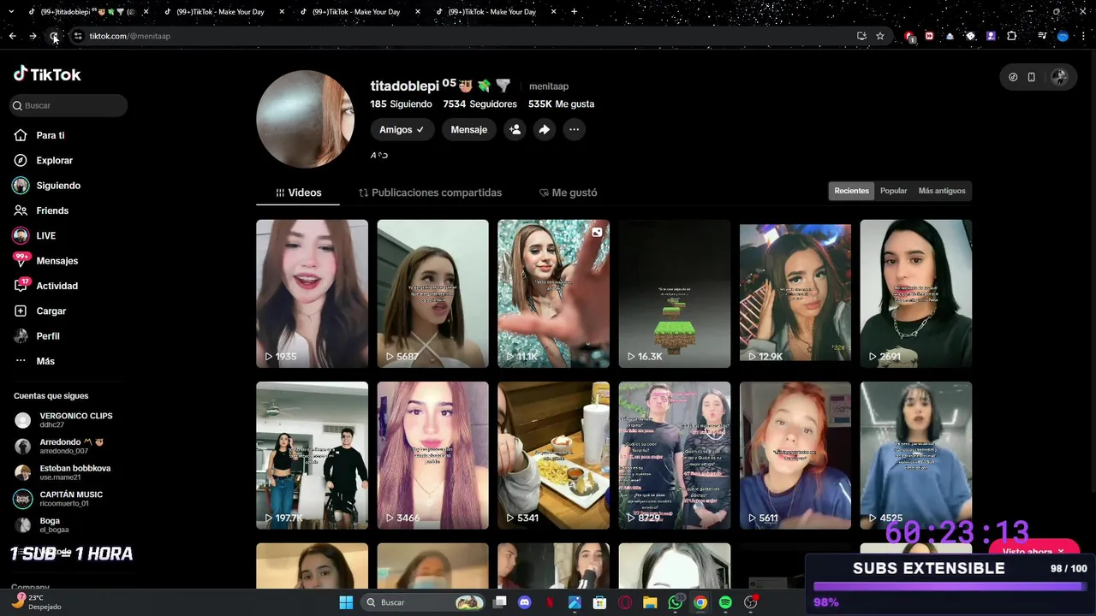Viewport: 1096px width, 616px height.
Task: Reload the page in Chrome
Action: coord(54,36)
